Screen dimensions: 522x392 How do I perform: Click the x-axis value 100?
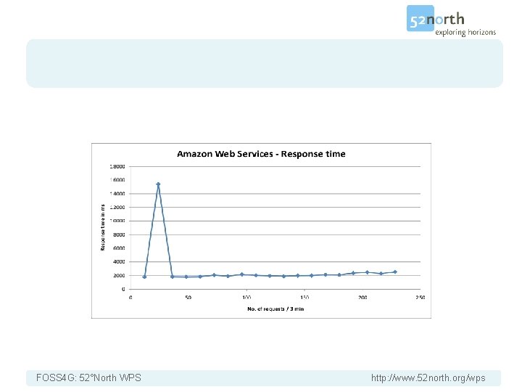click(x=246, y=298)
